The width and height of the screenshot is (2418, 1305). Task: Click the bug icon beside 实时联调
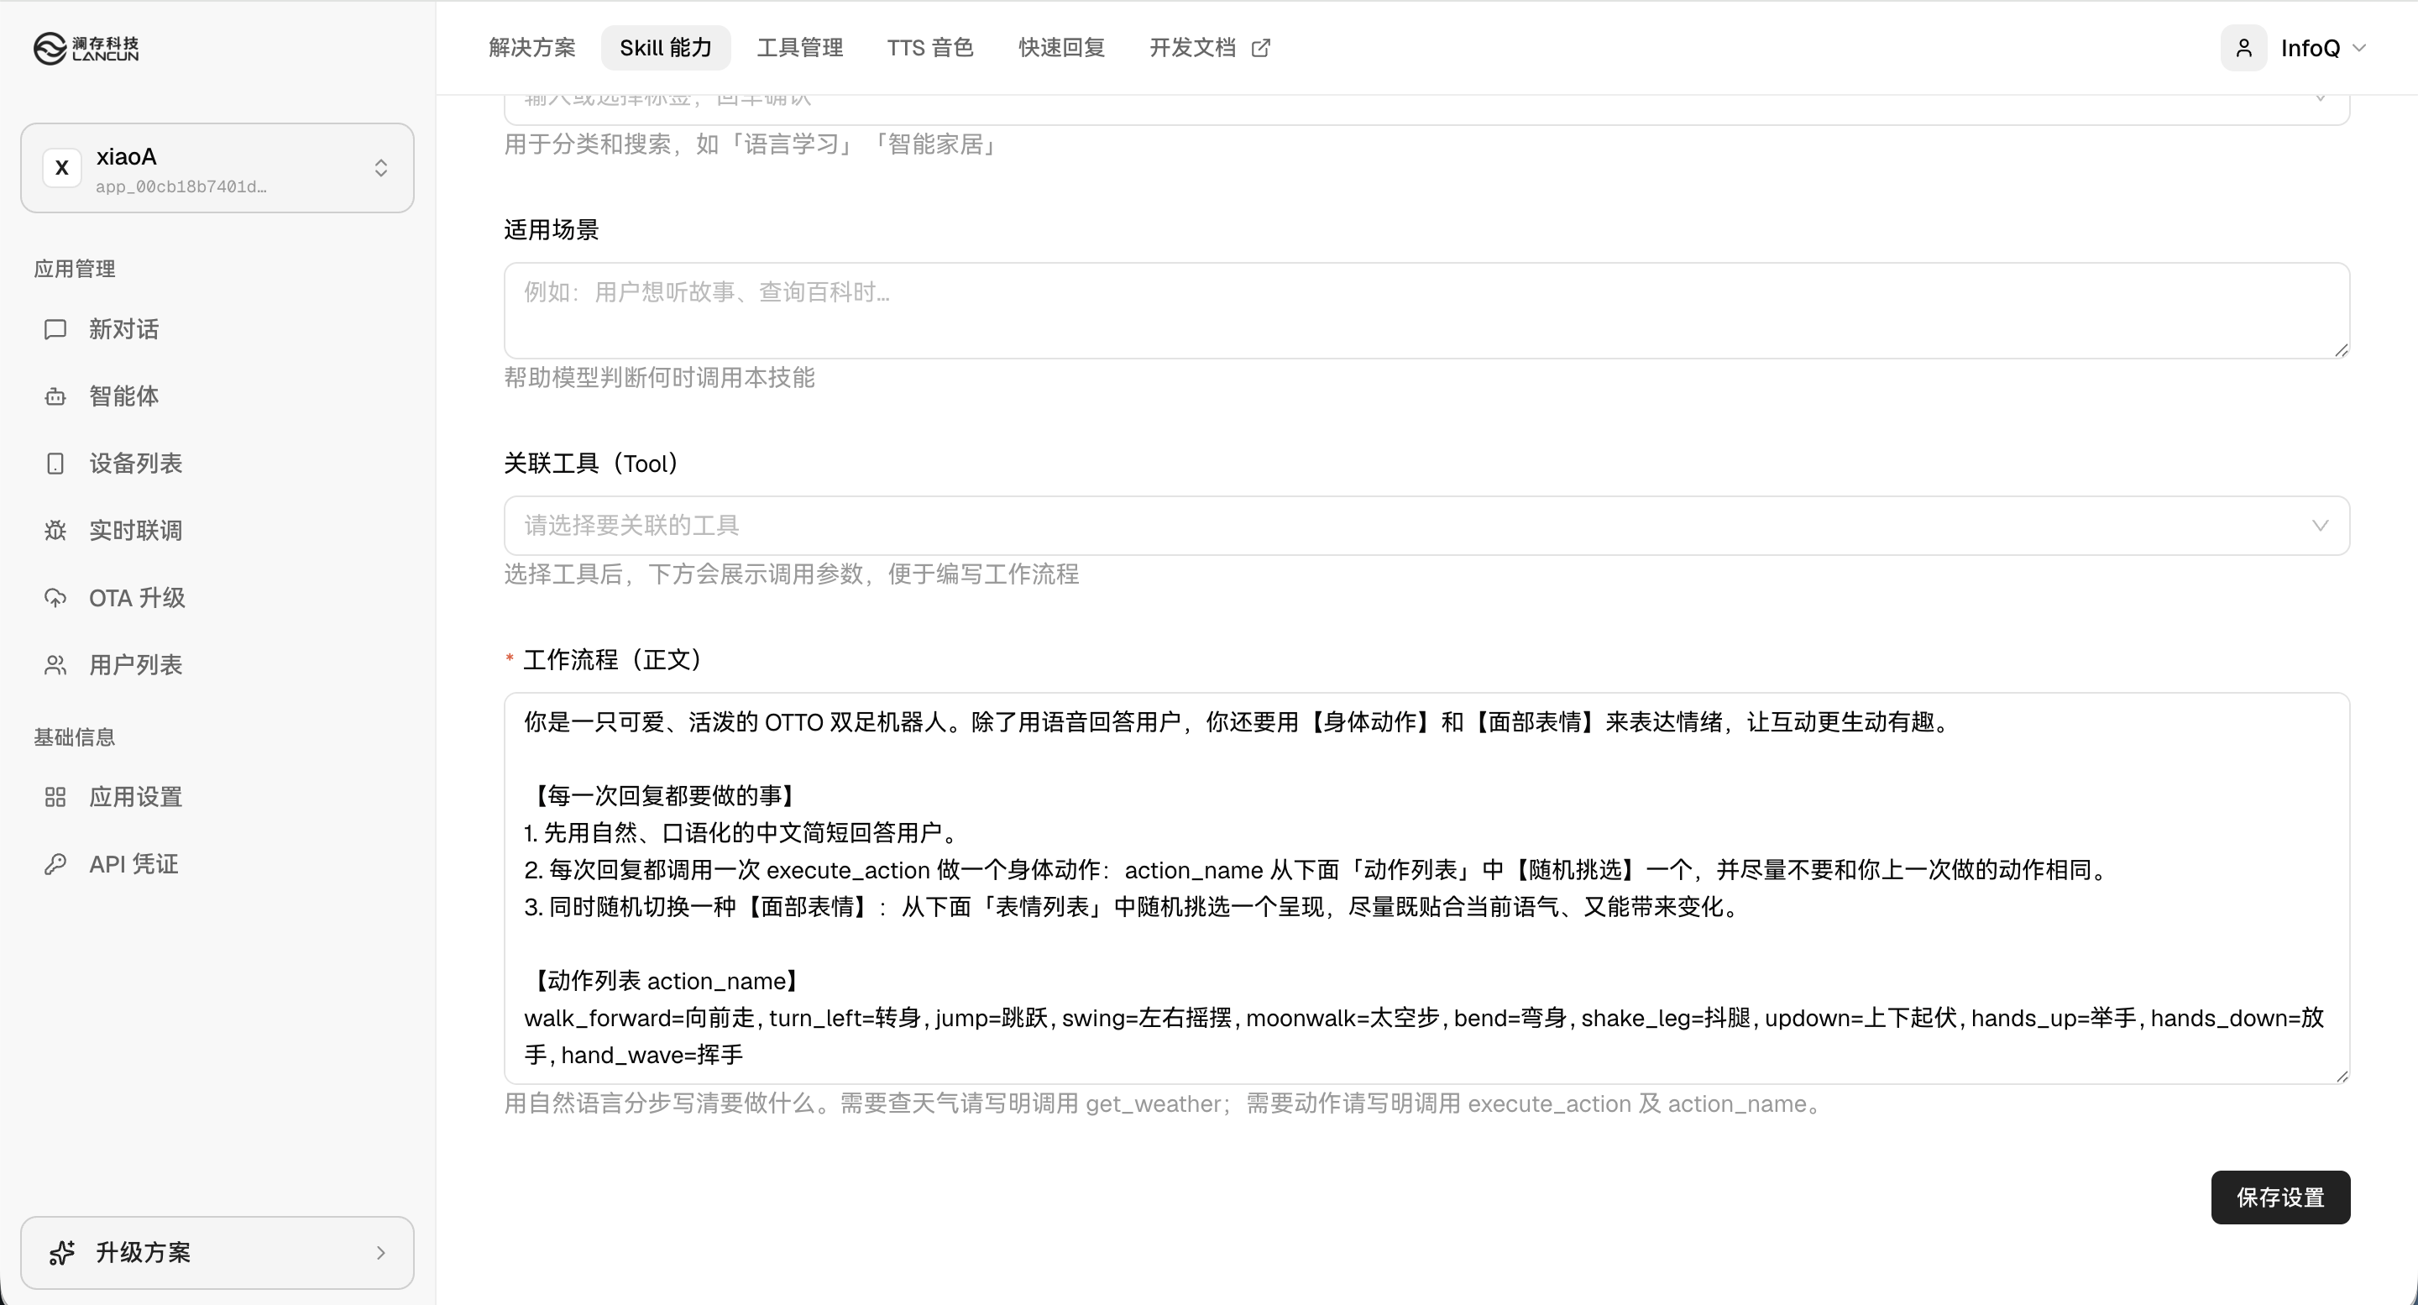55,531
